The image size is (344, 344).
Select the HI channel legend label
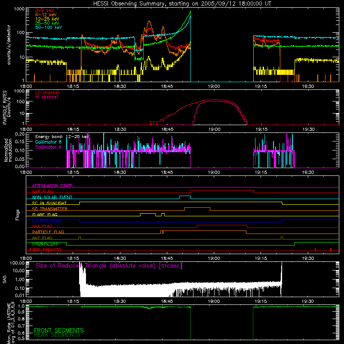click(46, 97)
